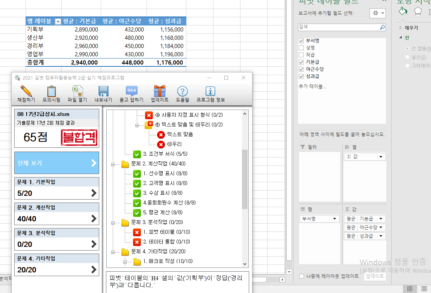Select the 문제 1. 기본작업 score panel

pos(57,188)
